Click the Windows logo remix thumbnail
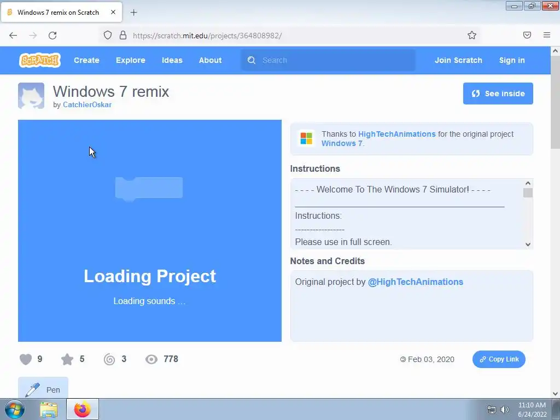This screenshot has width=560, height=420. [306, 138]
